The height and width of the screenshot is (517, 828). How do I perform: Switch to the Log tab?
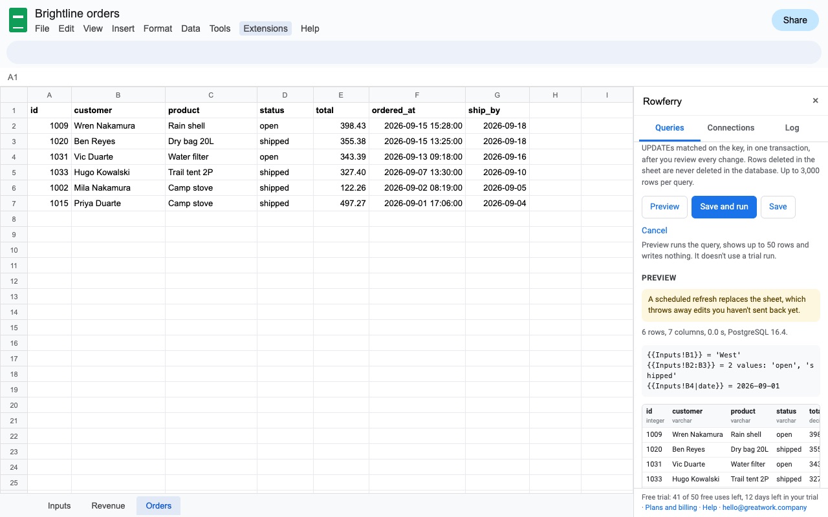point(792,128)
